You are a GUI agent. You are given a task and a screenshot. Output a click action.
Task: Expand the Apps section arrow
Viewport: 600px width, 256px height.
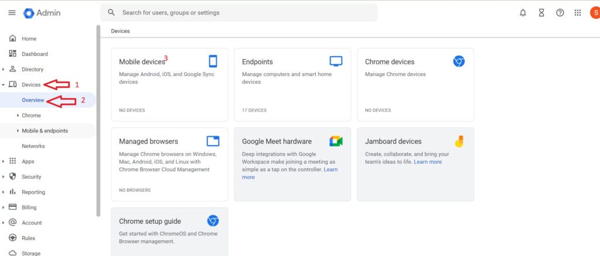point(4,161)
